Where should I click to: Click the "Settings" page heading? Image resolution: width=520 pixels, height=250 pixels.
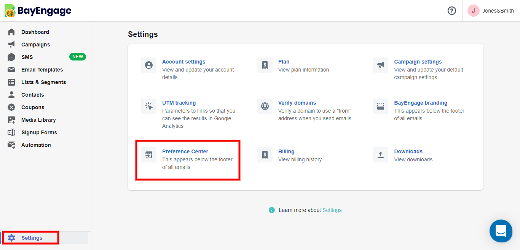pos(143,34)
